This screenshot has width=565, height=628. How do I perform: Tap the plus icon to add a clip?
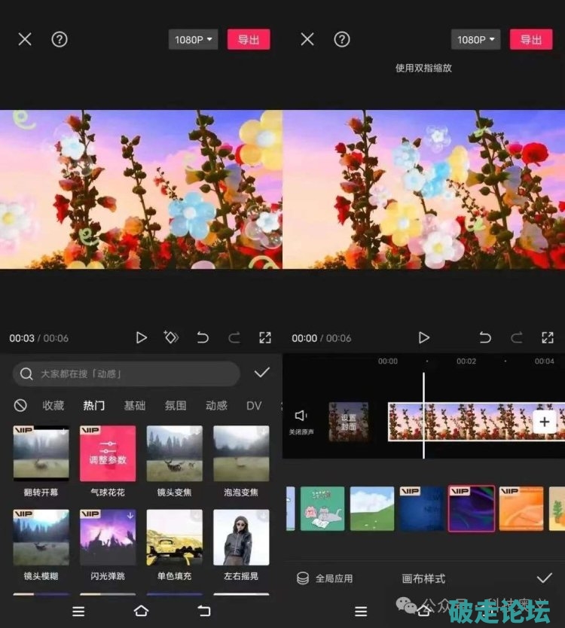click(544, 422)
